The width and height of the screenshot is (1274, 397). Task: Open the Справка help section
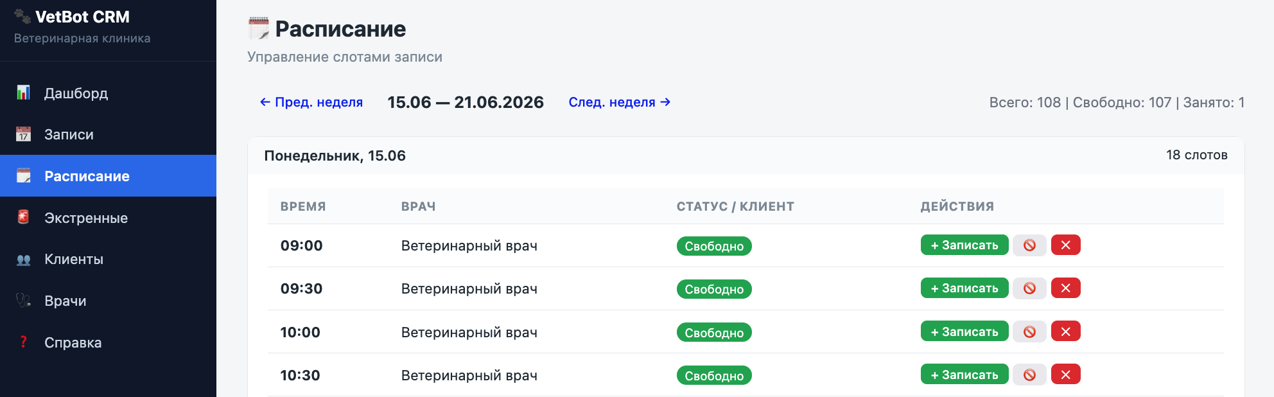click(x=108, y=342)
